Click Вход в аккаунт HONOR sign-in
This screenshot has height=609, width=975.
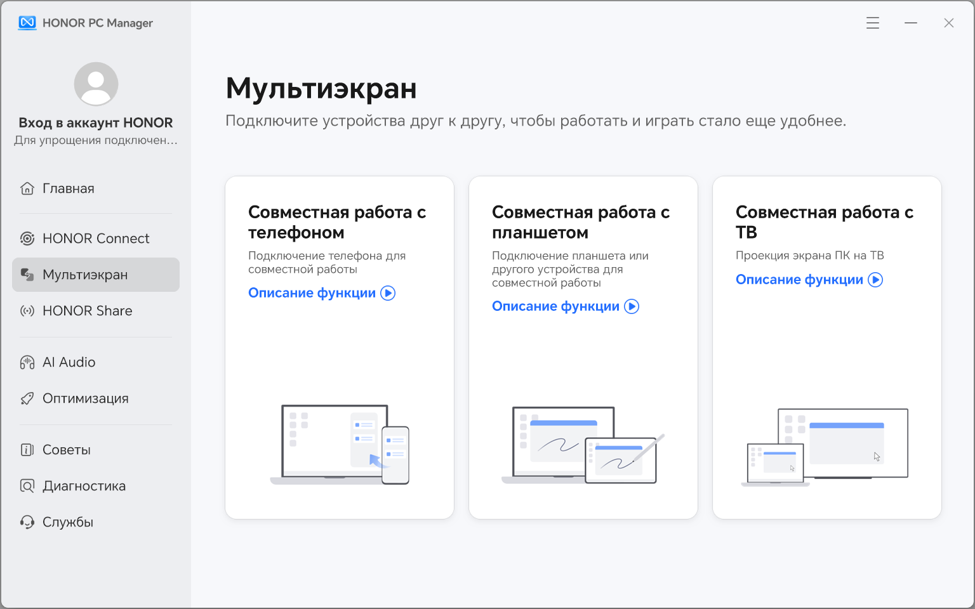96,122
